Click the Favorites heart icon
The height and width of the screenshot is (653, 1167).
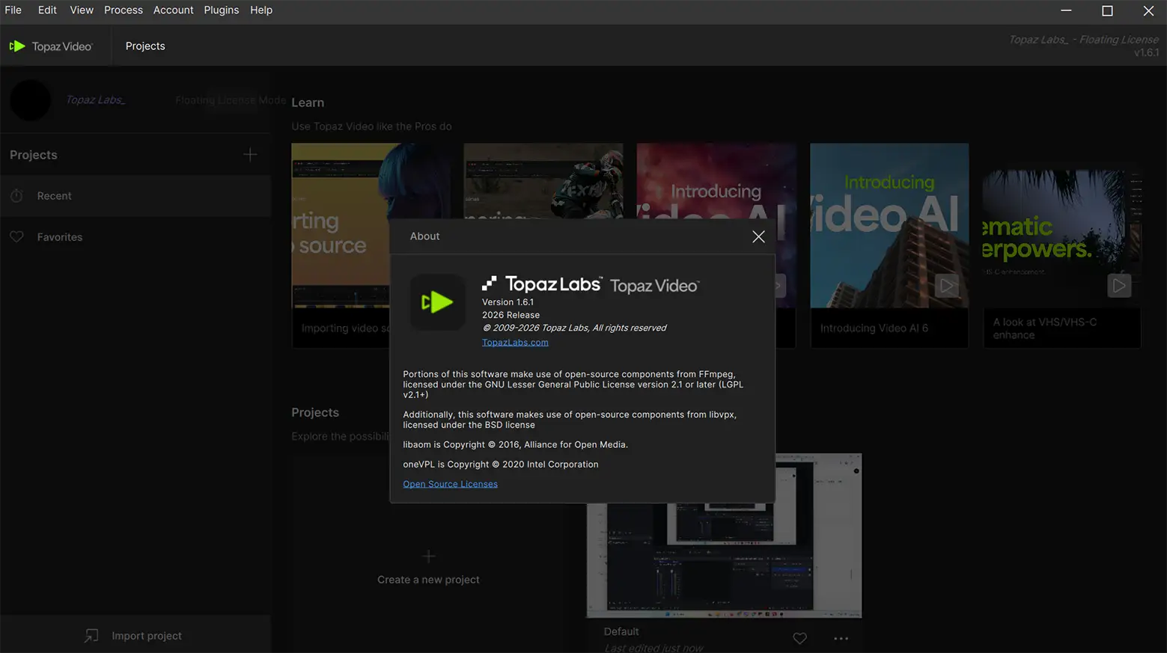coord(16,237)
